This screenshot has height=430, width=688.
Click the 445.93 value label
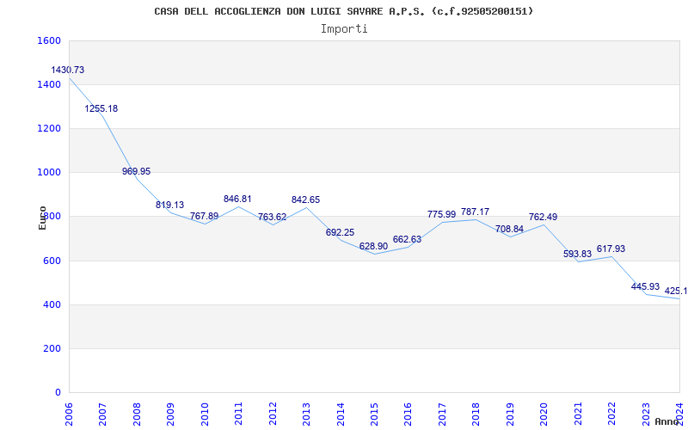(646, 286)
